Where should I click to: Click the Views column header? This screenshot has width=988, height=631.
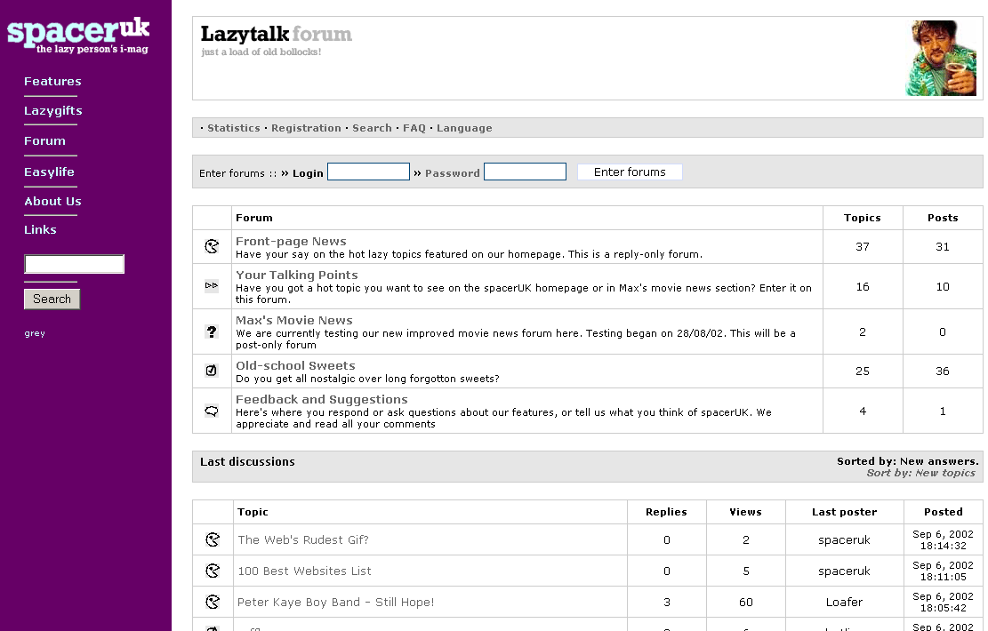pyautogui.click(x=746, y=512)
